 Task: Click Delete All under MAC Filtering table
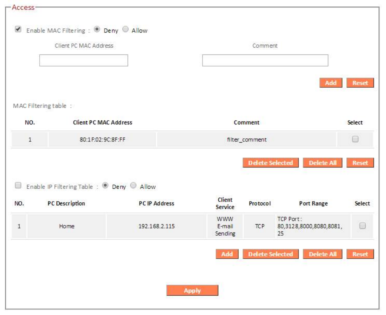coord(322,163)
